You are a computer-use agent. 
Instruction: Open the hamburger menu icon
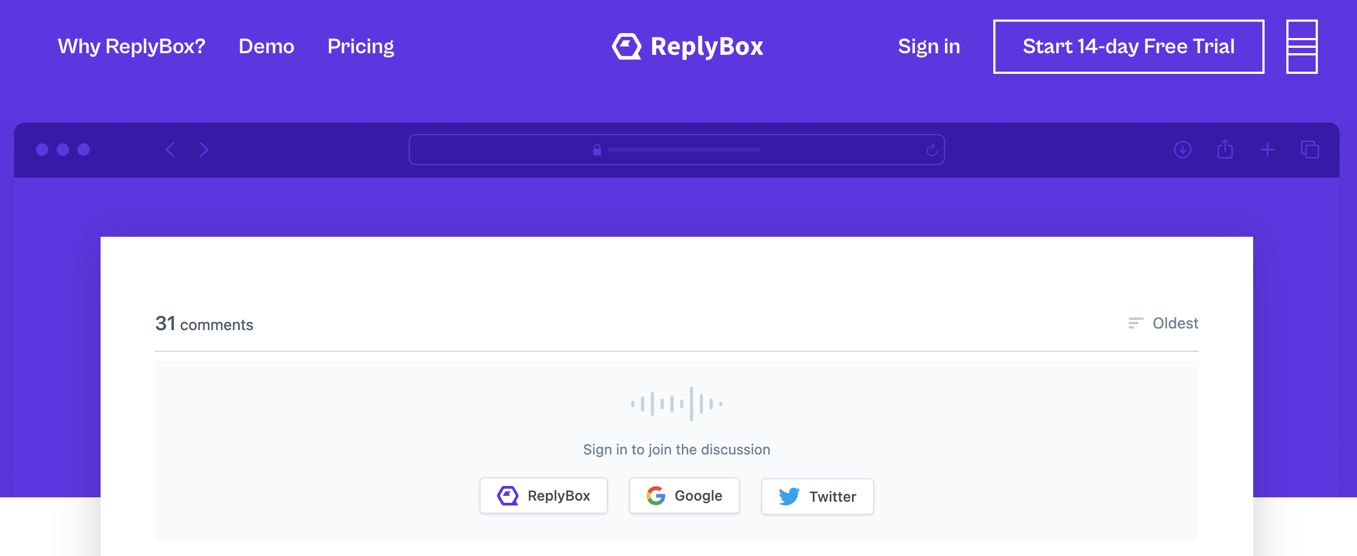[x=1302, y=47]
